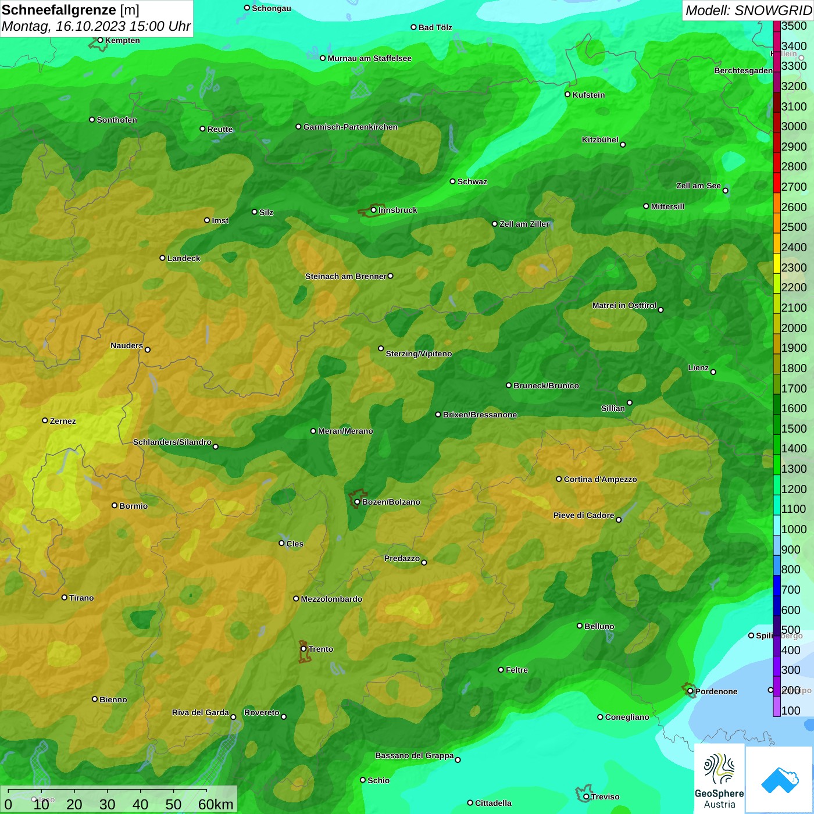Click the Sterzing/Vipiteno label
The width and height of the screenshot is (814, 814).
pos(419,354)
